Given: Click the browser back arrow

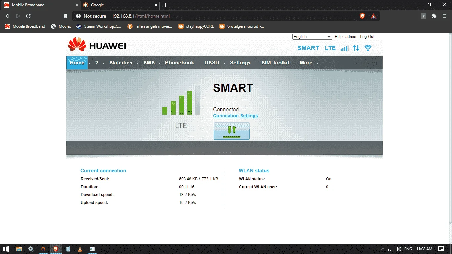Looking at the screenshot, I should [x=7, y=16].
